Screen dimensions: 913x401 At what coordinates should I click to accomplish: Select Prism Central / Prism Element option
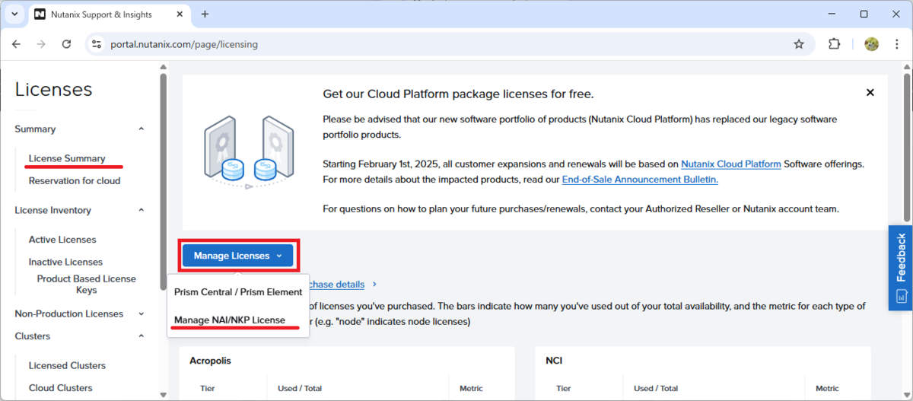tap(238, 291)
